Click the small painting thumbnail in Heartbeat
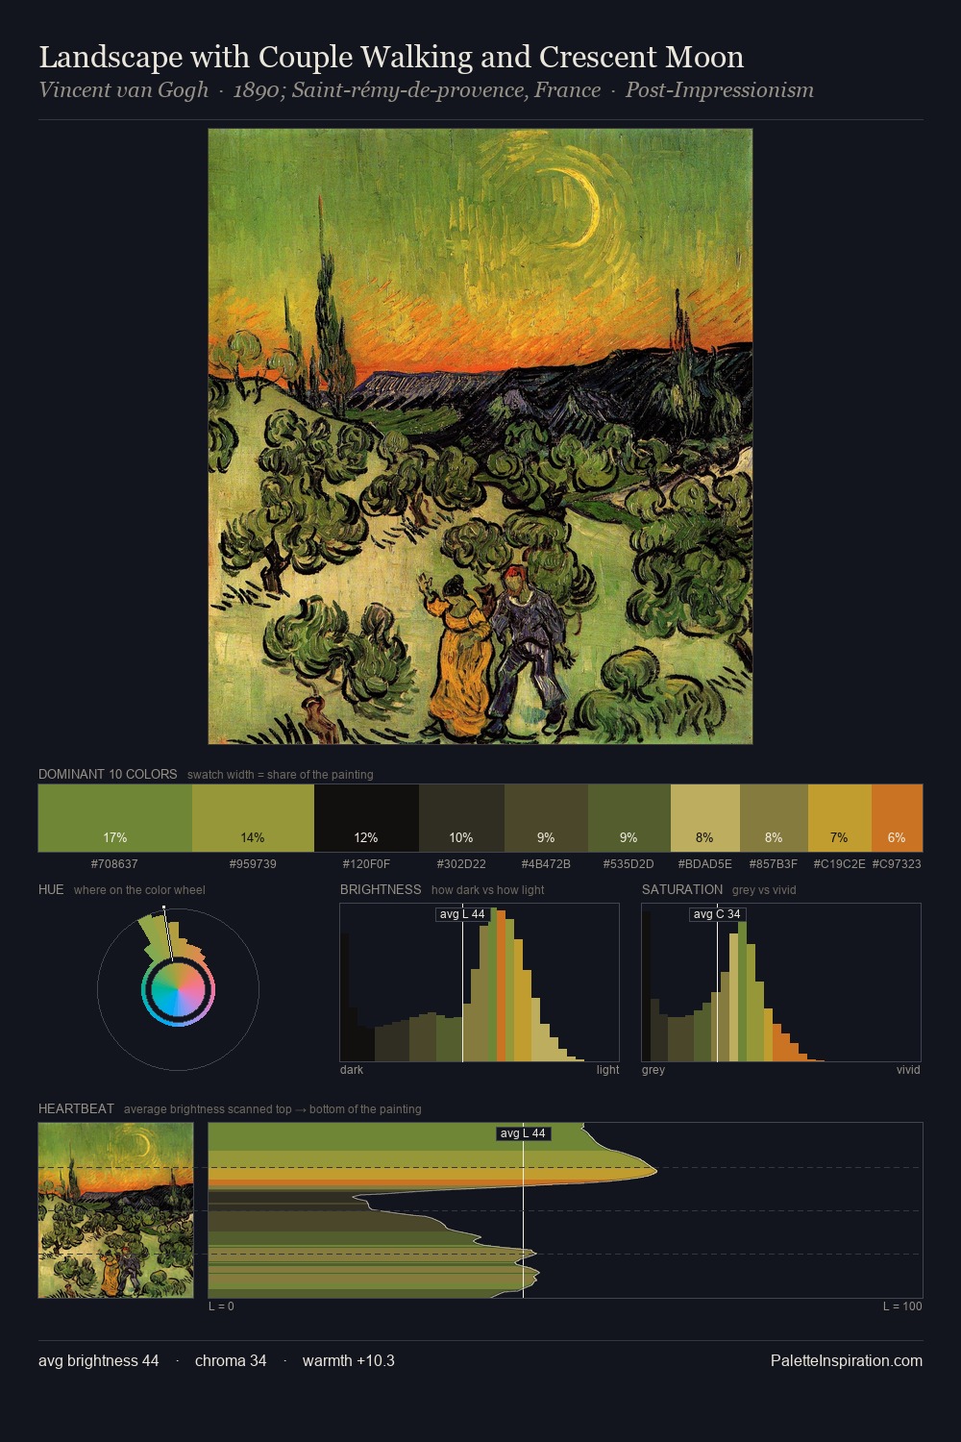The width and height of the screenshot is (961, 1442). click(115, 1210)
